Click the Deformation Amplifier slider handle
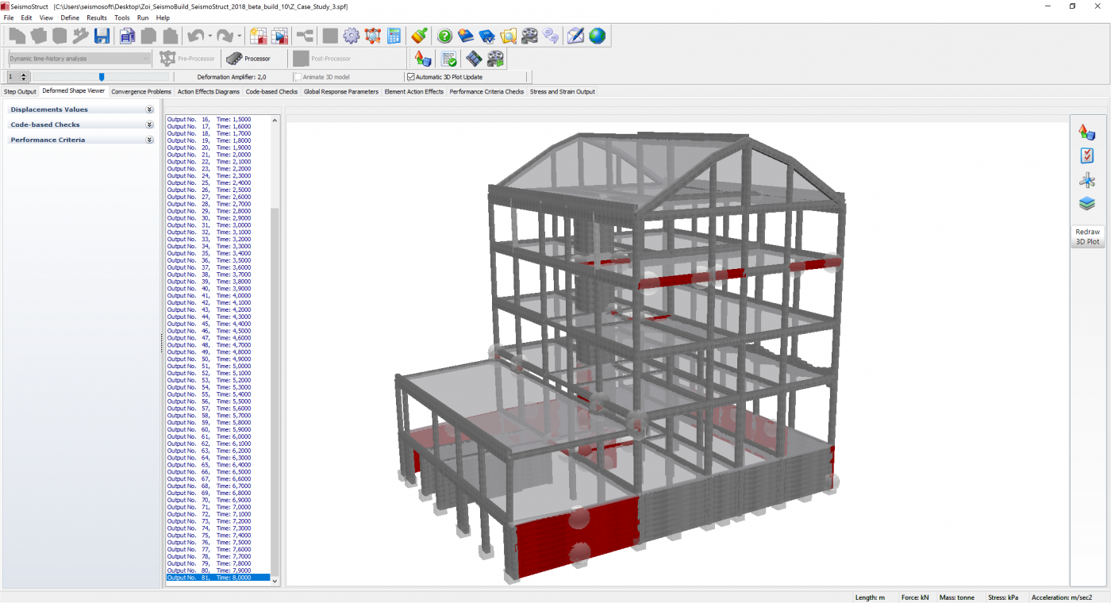The image size is (1111, 603). pos(102,77)
